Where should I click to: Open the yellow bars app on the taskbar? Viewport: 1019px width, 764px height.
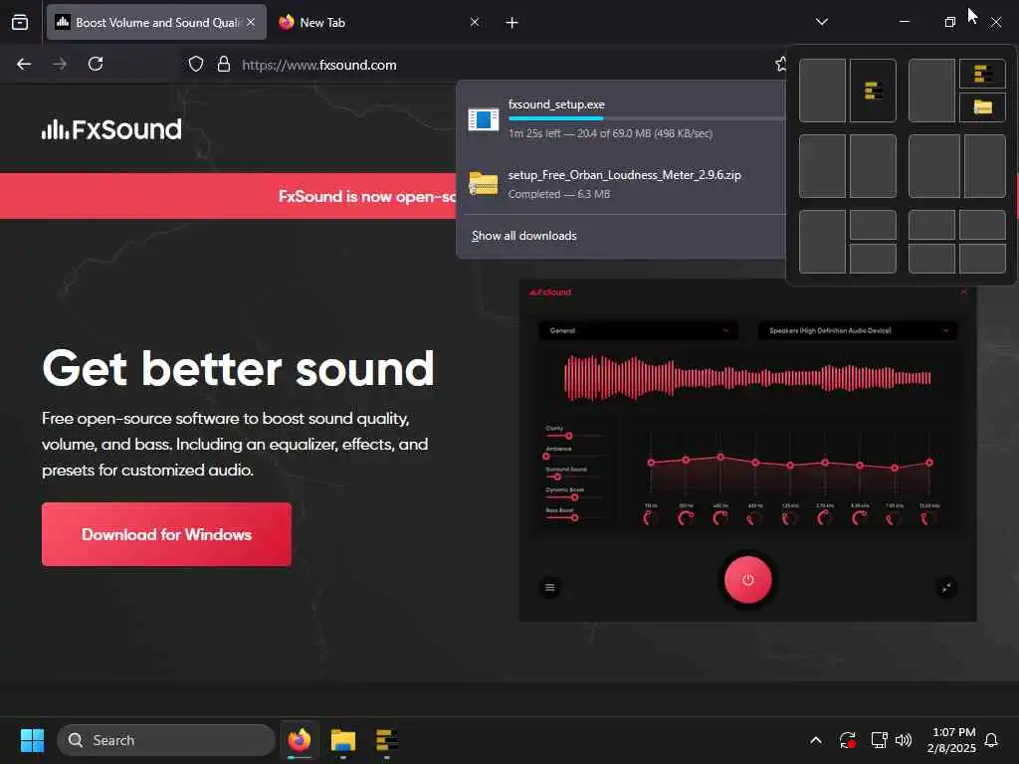point(387,740)
